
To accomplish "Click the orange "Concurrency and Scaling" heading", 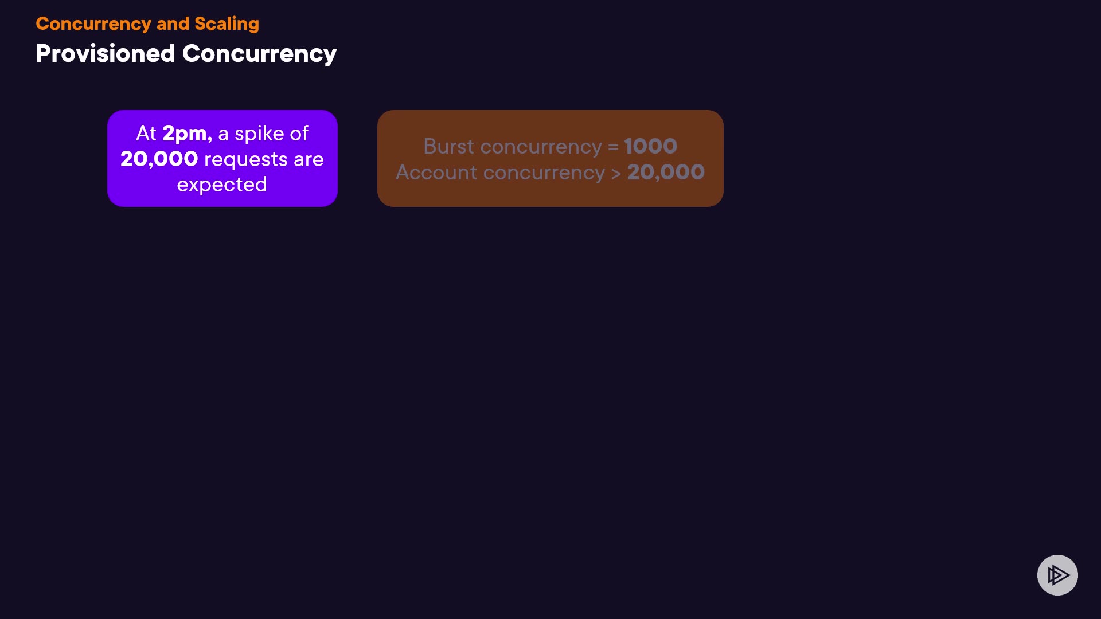I will (147, 23).
